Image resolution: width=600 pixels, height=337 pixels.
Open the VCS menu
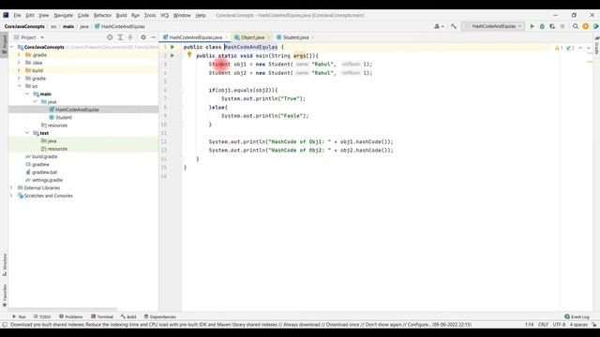pos(164,15)
